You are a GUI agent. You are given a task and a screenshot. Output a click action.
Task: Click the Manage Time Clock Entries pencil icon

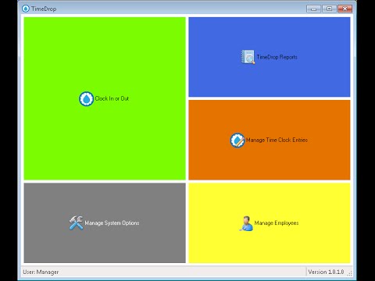[x=237, y=140]
